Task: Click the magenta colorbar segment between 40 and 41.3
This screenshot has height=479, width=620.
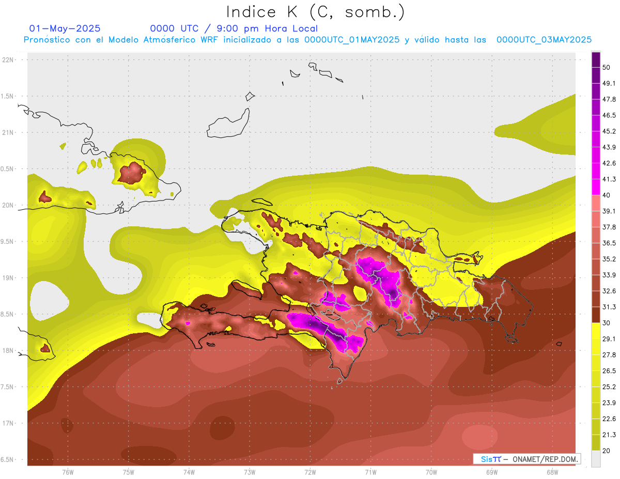Action: click(596, 187)
